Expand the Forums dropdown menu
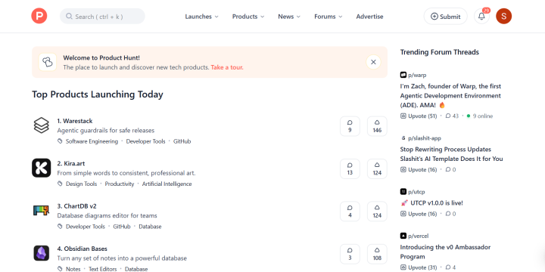The image size is (545, 272). click(328, 17)
